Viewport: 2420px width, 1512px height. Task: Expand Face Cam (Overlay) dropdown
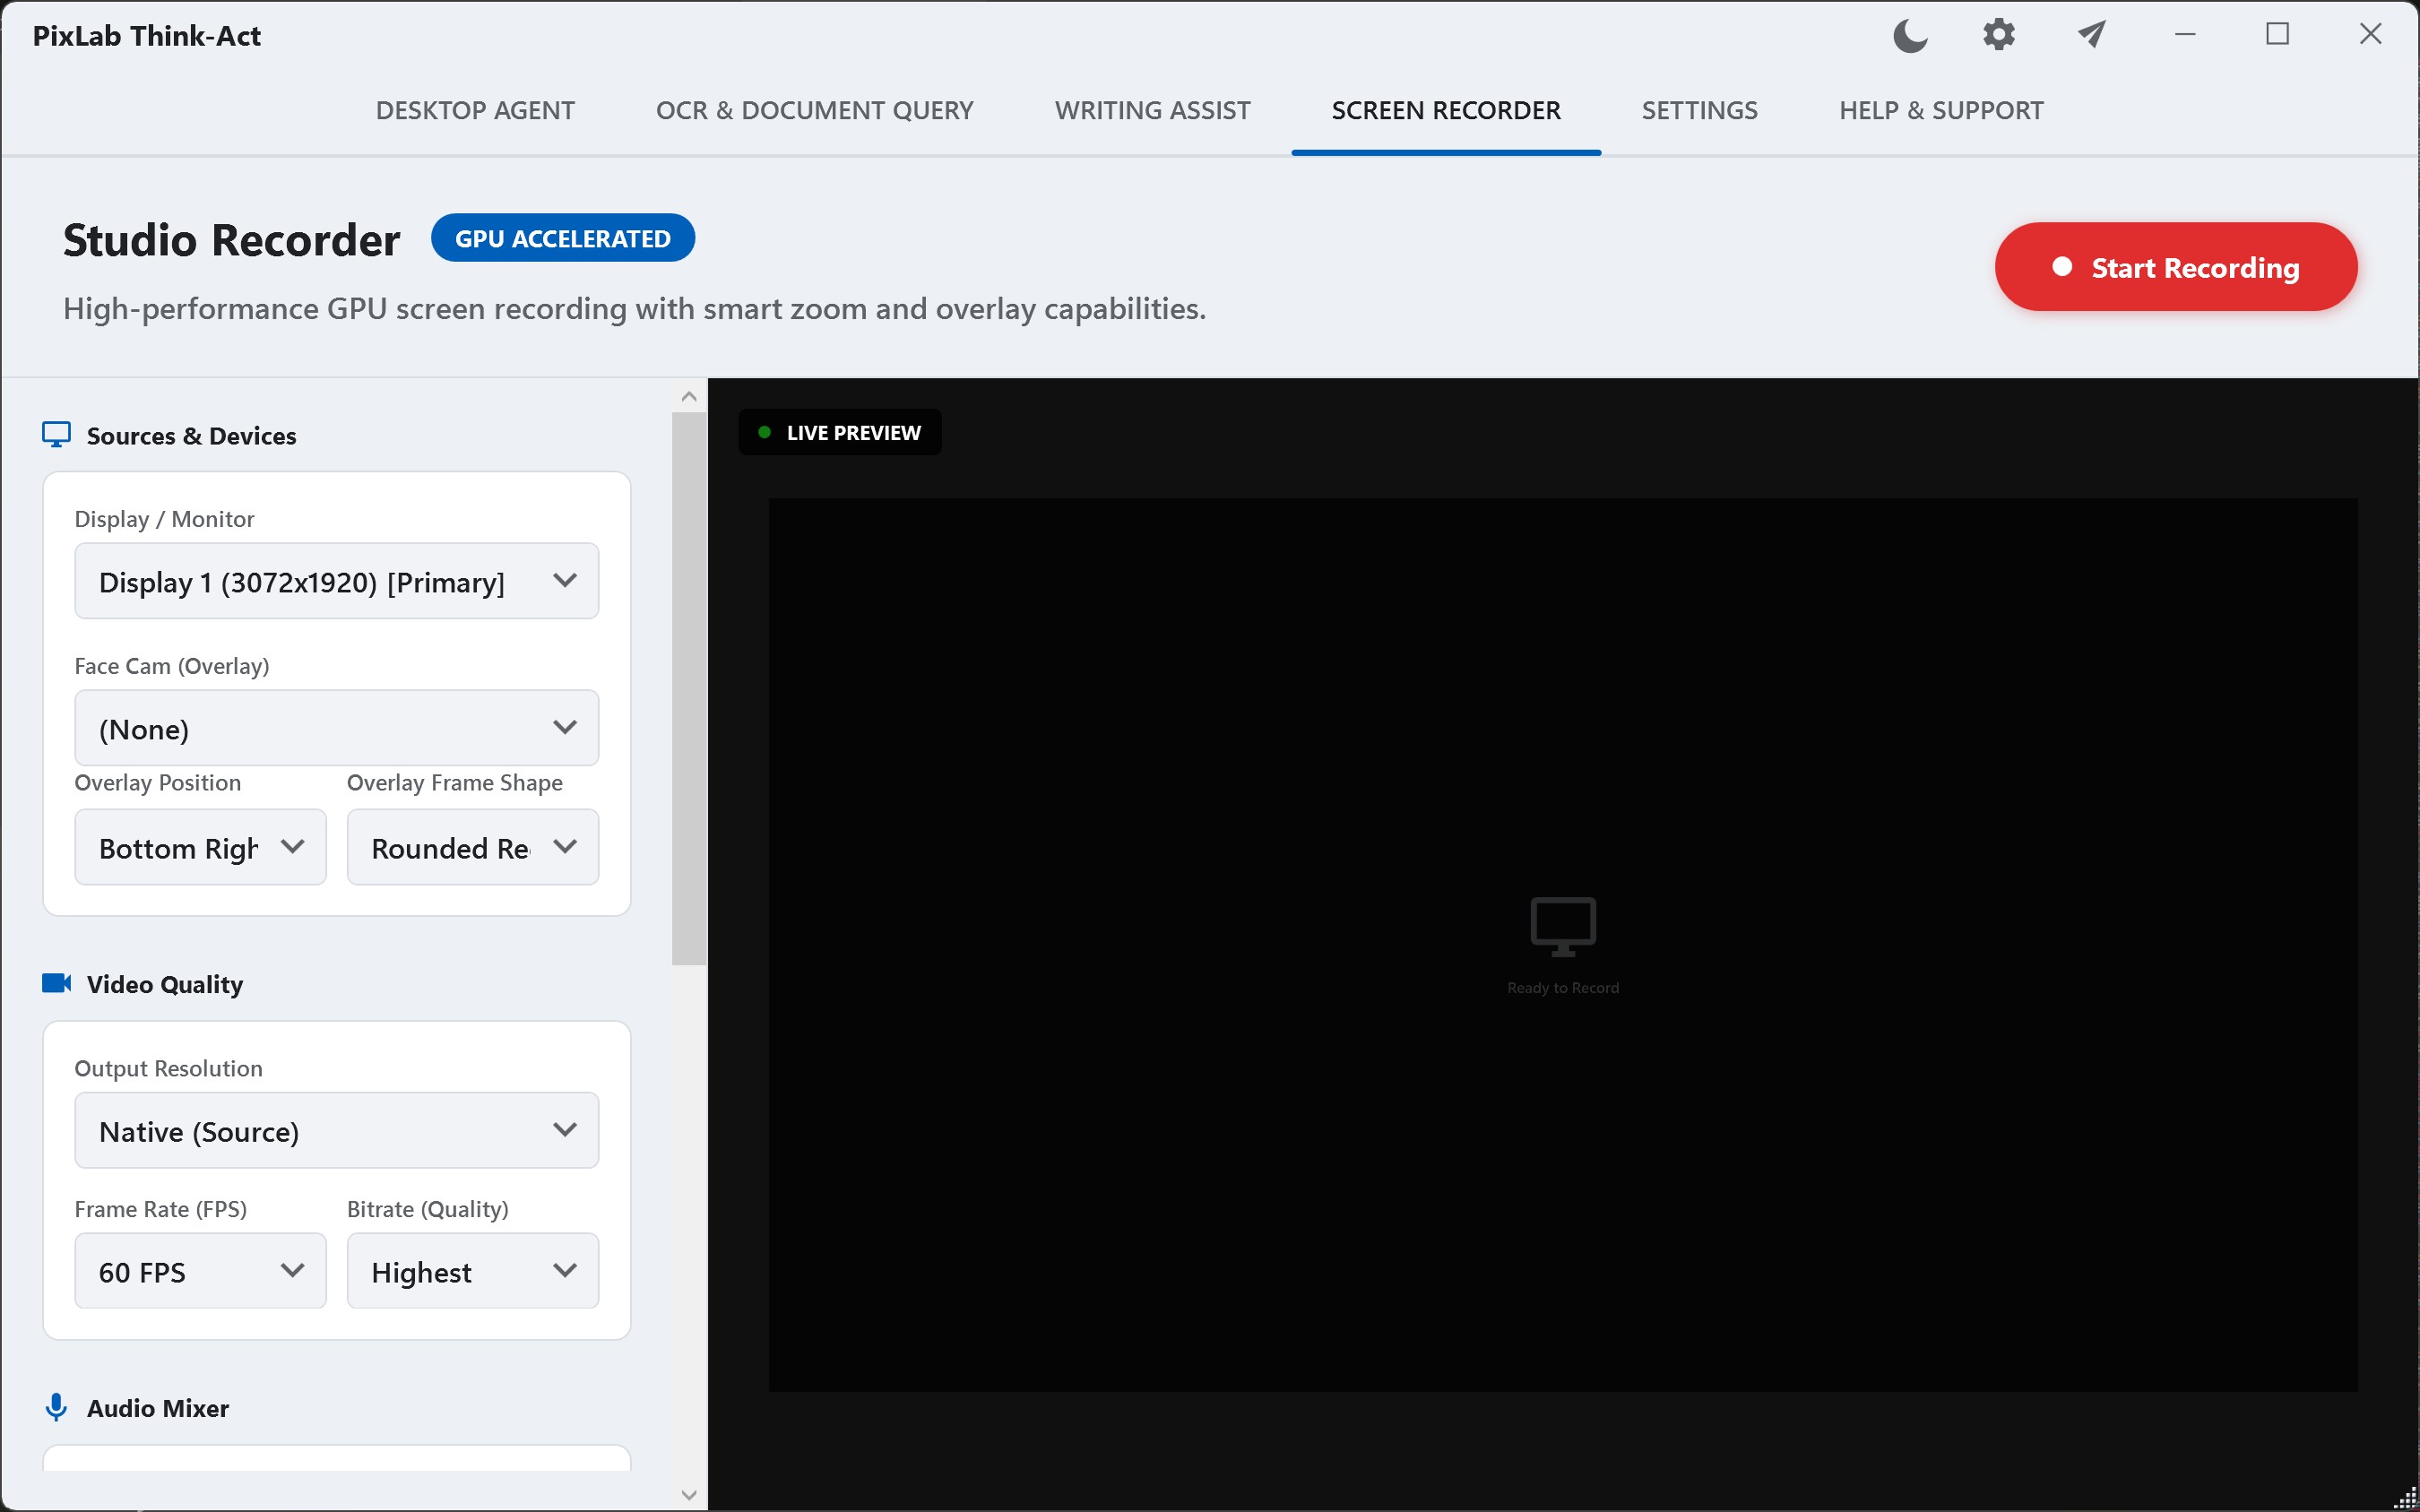pos(337,728)
